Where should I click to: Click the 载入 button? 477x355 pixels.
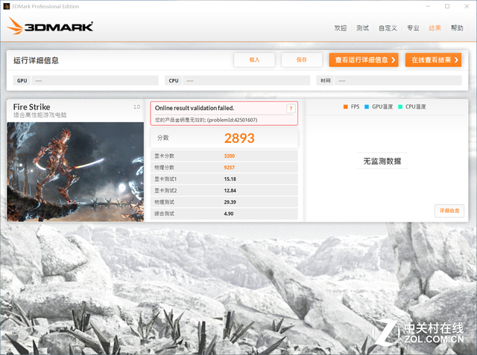pyautogui.click(x=254, y=60)
